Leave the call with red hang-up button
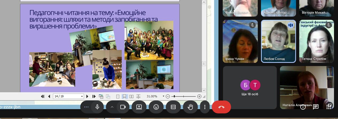338x119 pixels. pyautogui.click(x=221, y=107)
